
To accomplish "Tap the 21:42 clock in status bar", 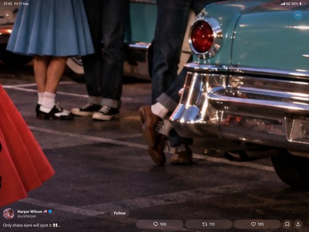I will (8, 4).
